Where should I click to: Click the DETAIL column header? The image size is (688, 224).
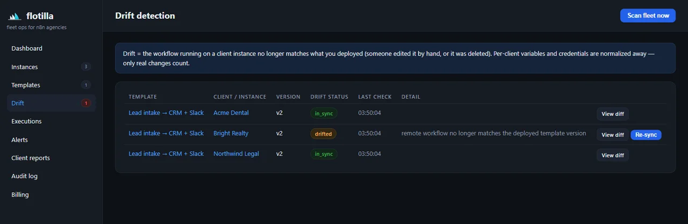click(411, 97)
